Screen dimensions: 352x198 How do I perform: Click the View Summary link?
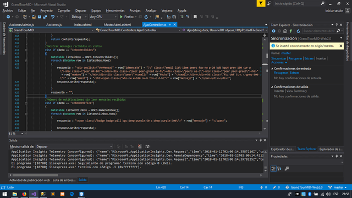coord(296,91)
